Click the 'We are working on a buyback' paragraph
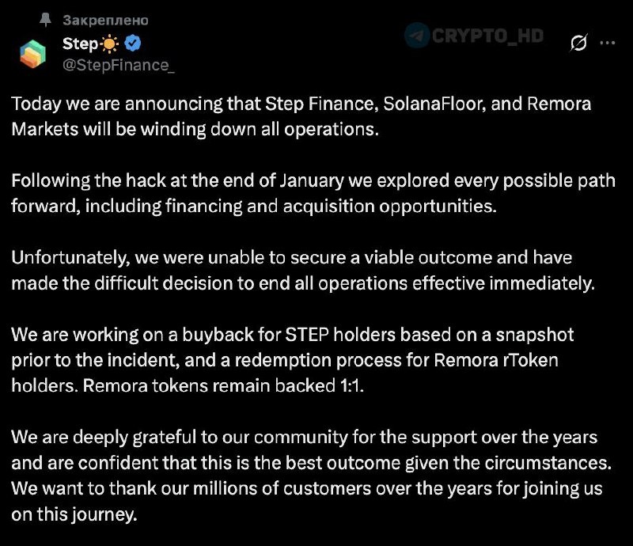The width and height of the screenshot is (633, 546). [x=293, y=360]
